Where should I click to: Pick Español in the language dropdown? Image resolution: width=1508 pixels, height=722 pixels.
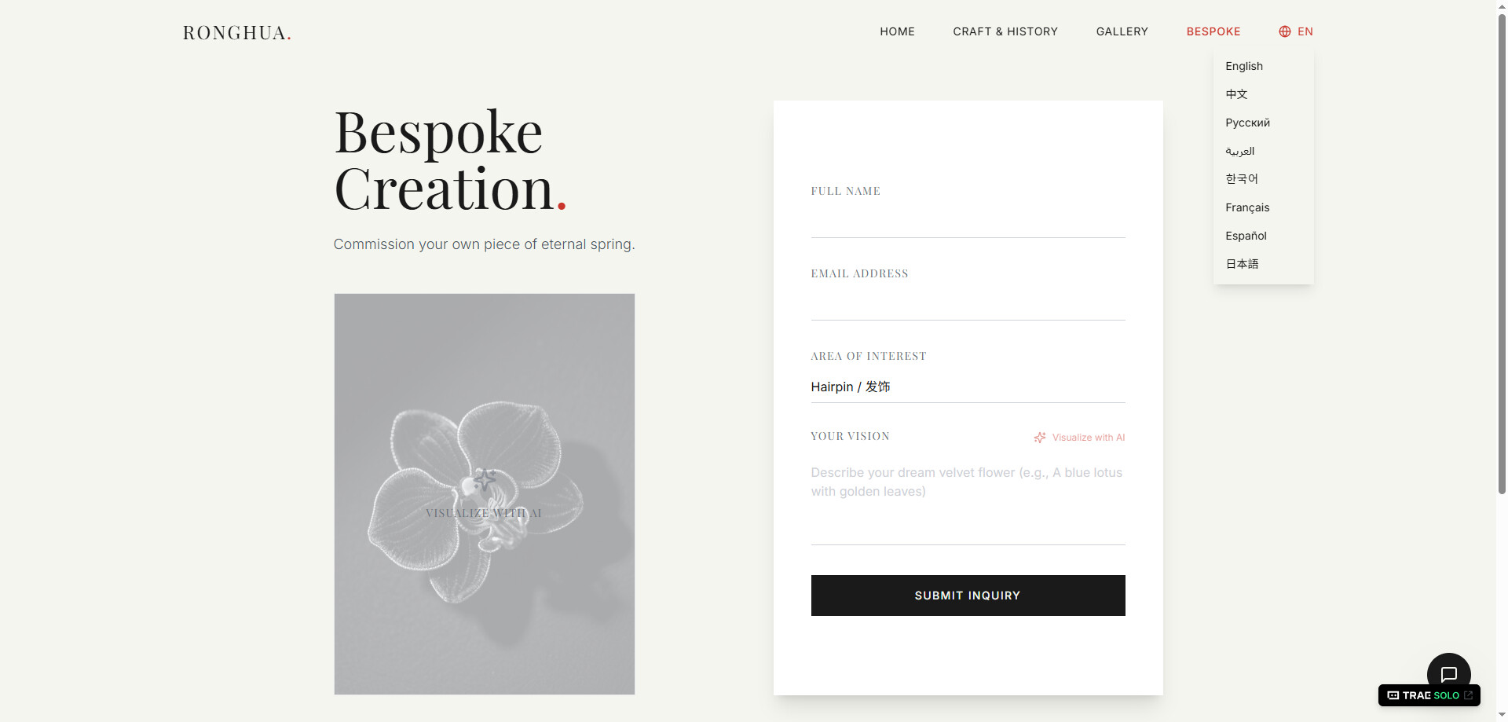click(x=1246, y=236)
